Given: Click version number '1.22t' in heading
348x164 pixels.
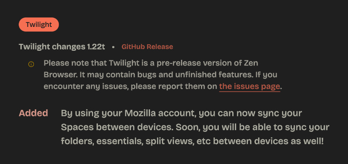Looking at the screenshot, I should pos(96,47).
